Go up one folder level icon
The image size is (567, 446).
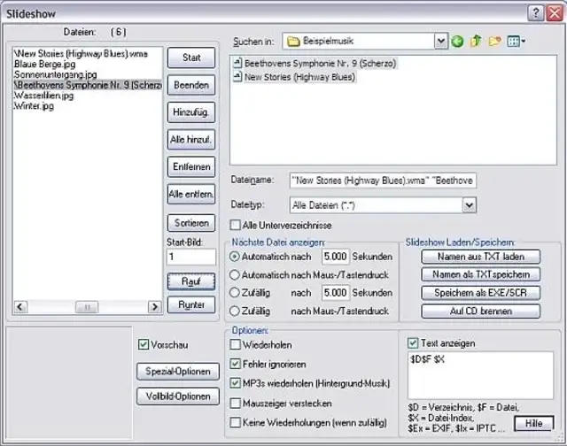[x=476, y=42]
